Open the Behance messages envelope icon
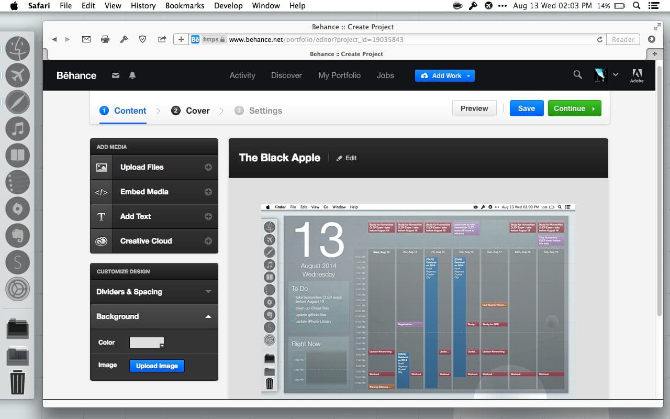The width and height of the screenshot is (670, 419). click(116, 75)
